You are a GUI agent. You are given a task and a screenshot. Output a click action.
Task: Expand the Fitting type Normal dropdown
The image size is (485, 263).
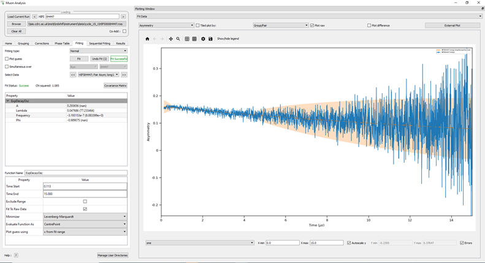click(x=98, y=51)
